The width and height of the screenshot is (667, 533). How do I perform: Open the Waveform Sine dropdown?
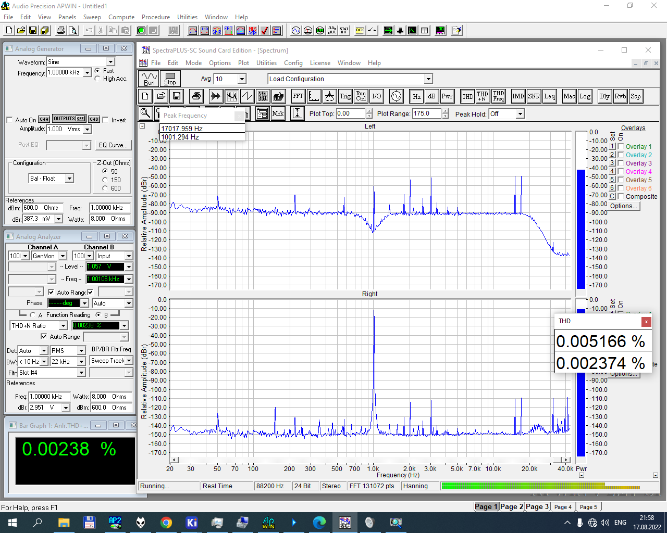coord(110,62)
